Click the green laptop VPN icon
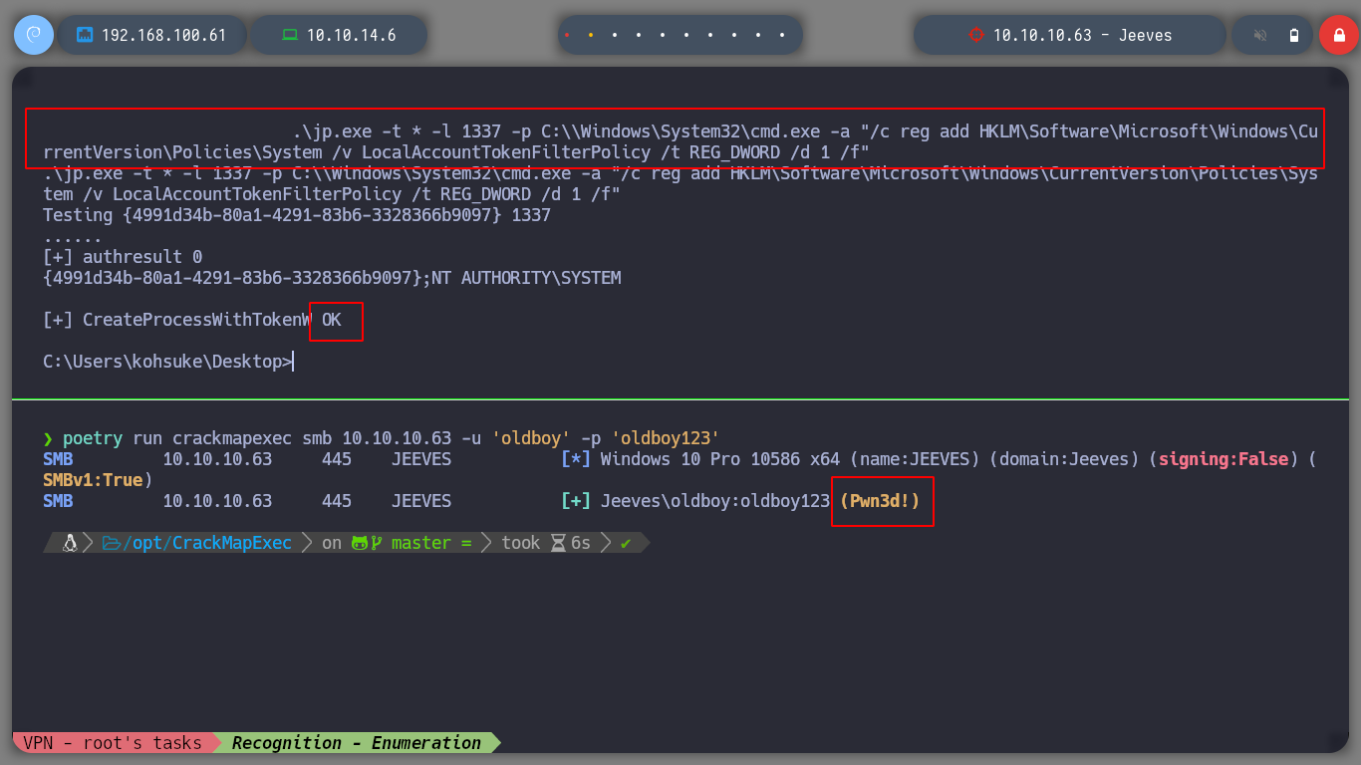This screenshot has width=1361, height=765. click(x=290, y=35)
